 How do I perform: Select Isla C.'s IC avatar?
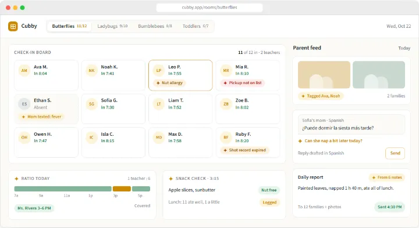point(92,137)
